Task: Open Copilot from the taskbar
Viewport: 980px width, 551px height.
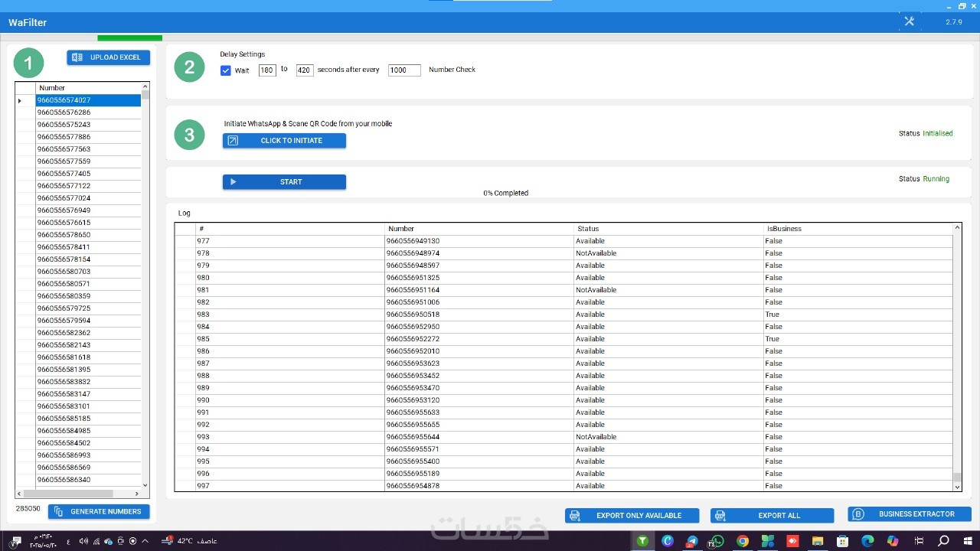Action: 893,541
